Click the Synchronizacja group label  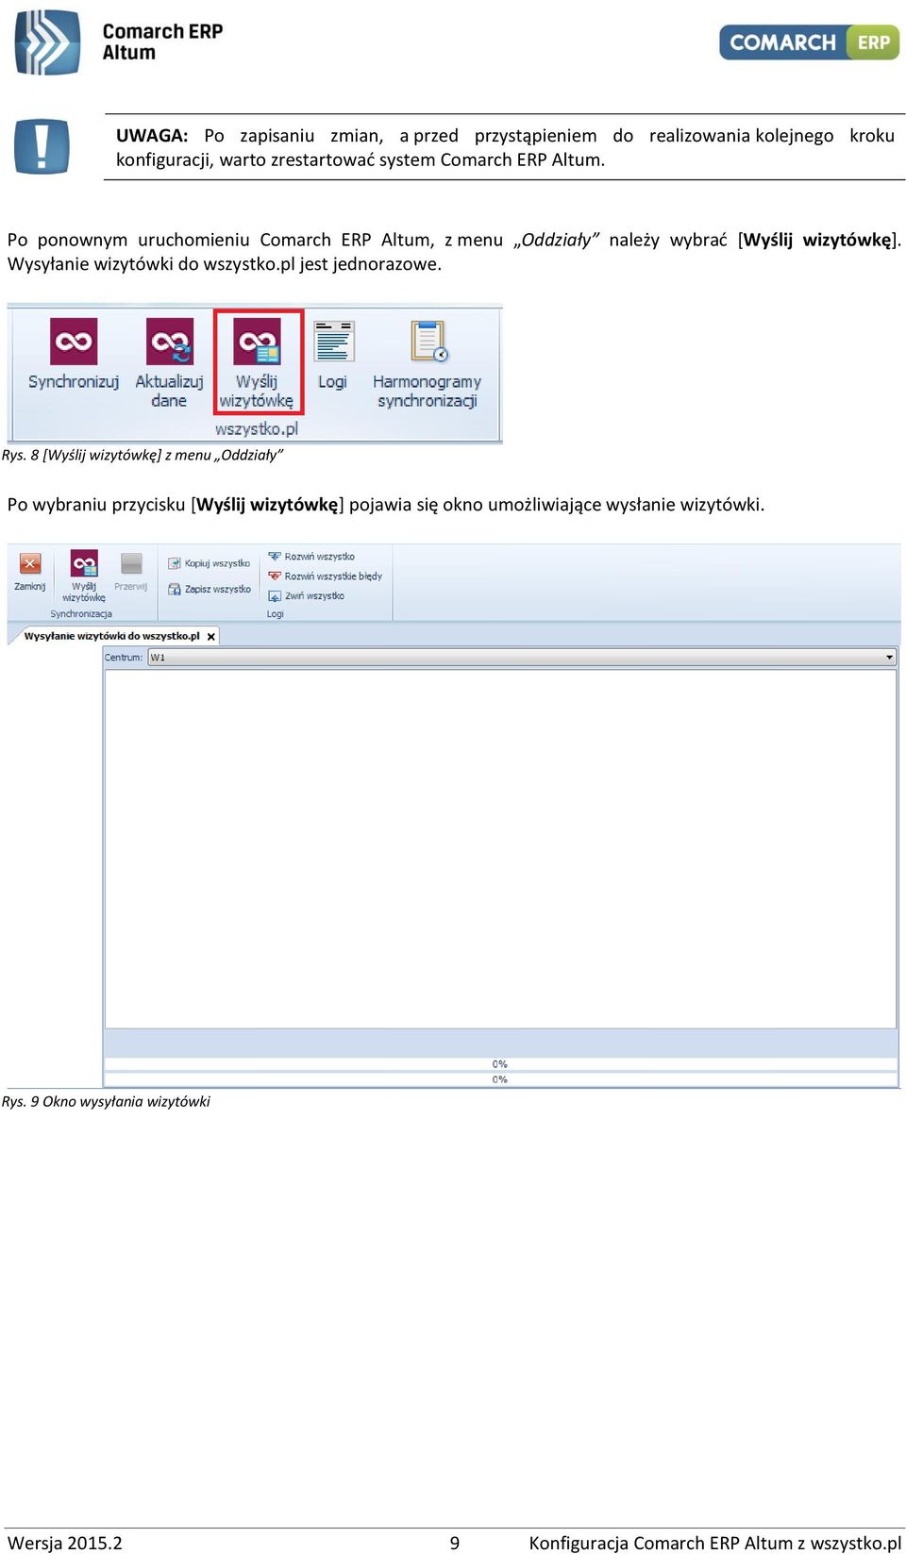(x=81, y=614)
